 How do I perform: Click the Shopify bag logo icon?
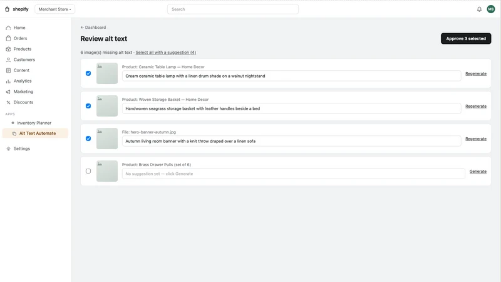pos(7,9)
